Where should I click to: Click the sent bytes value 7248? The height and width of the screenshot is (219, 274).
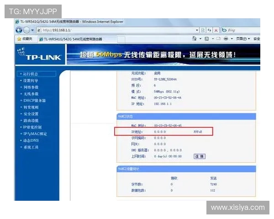[213, 184]
